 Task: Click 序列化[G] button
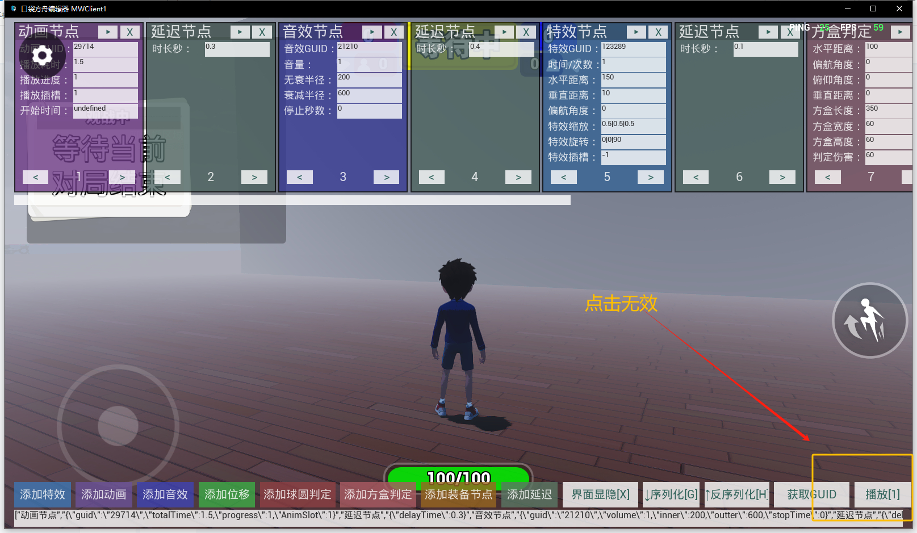tap(671, 494)
